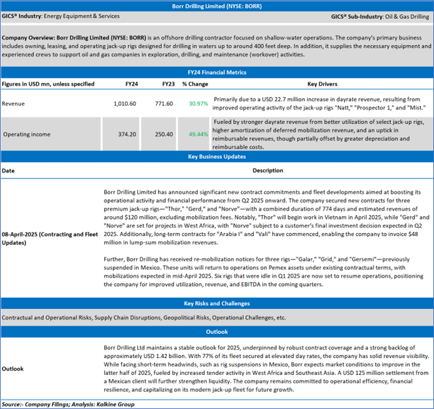Select the GICS Industry: Energy Equipment & Services text

[x=61, y=16]
